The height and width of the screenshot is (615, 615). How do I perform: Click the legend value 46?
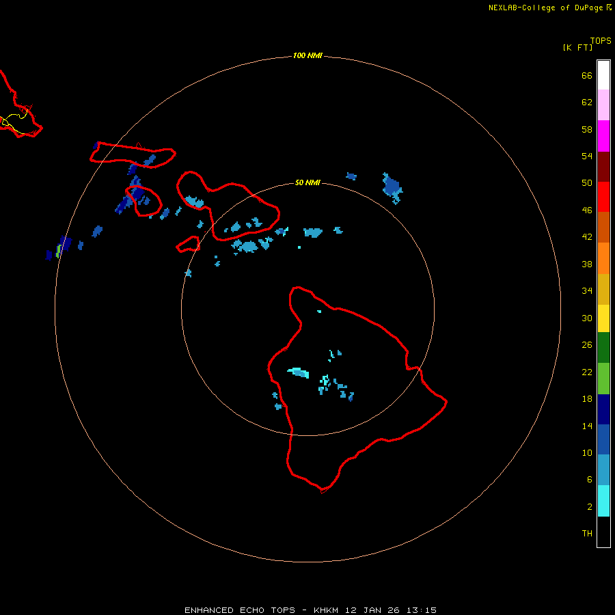point(587,210)
